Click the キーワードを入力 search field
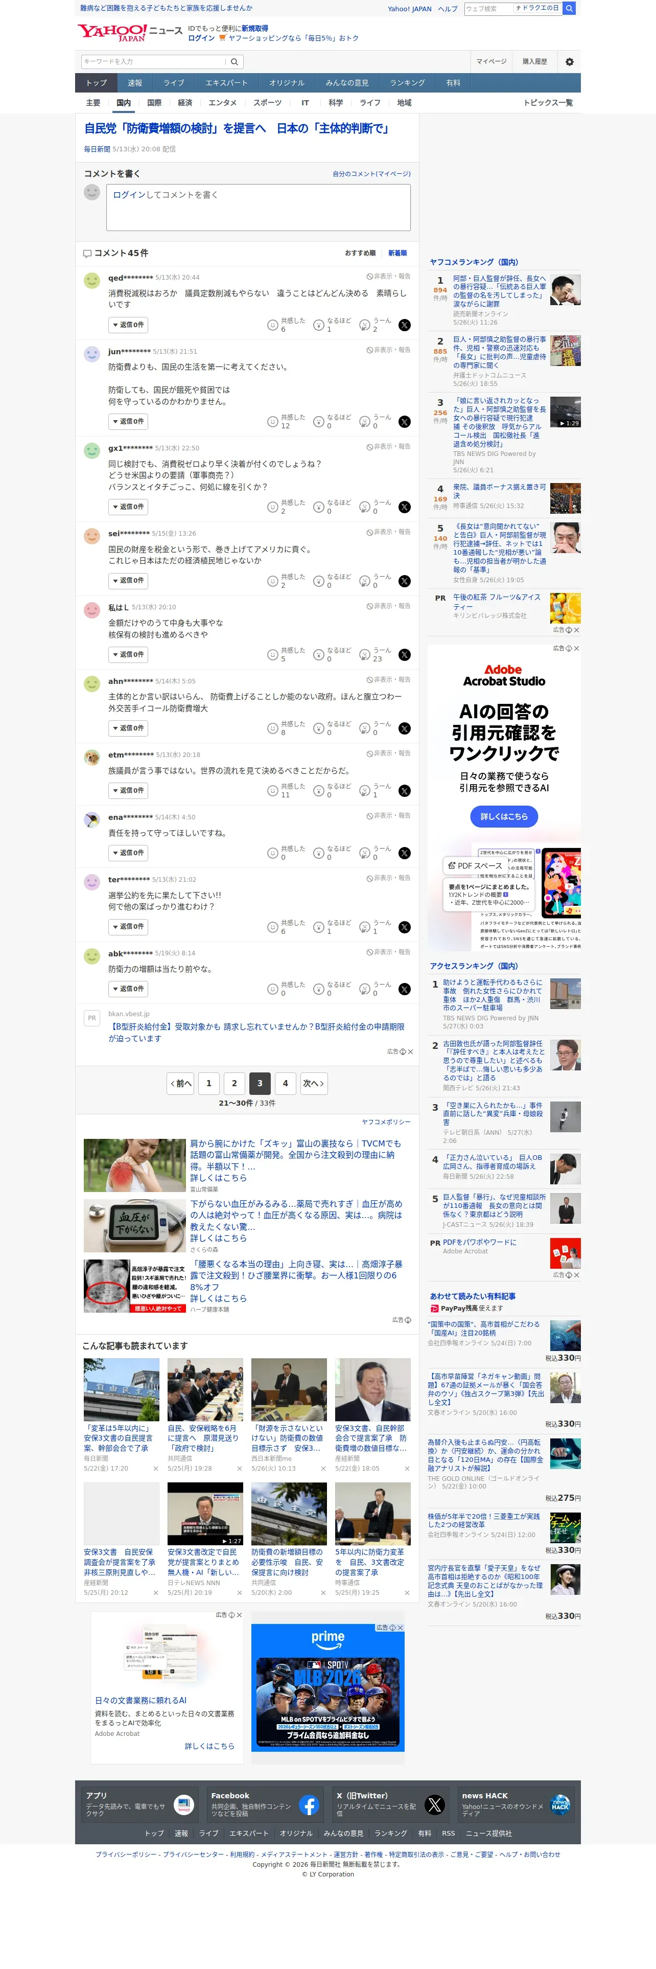The height and width of the screenshot is (1969, 656). point(153,62)
